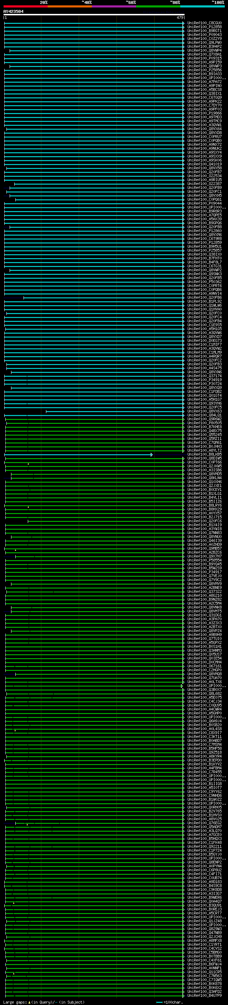Select UniRef100_A9SXY4 label
The width and height of the screenshot is (228, 1005).
[204, 153]
